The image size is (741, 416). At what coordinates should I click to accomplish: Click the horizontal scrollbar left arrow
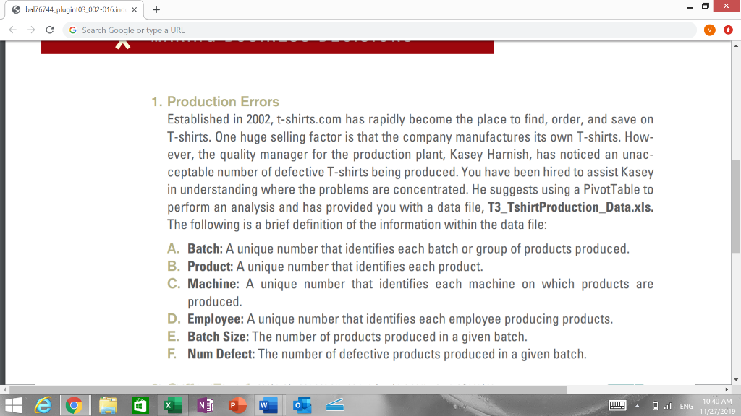pos(4,389)
